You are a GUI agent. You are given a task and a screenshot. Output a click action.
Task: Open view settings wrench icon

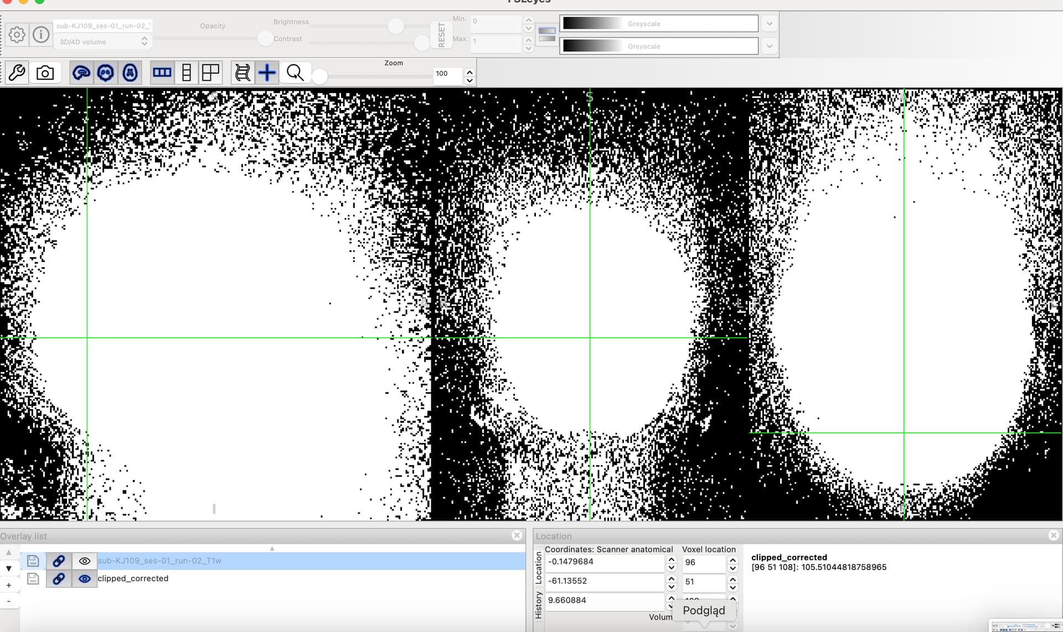17,73
